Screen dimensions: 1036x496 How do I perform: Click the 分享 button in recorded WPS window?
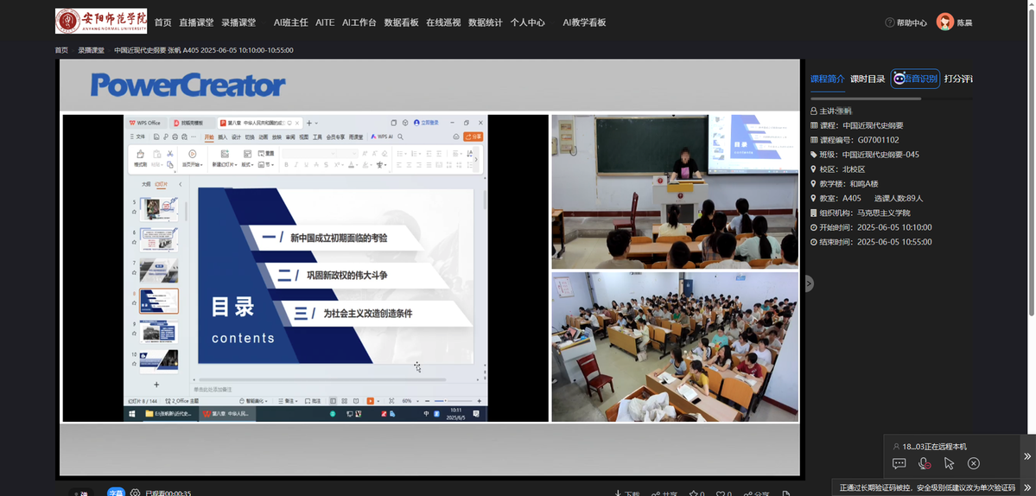(474, 137)
